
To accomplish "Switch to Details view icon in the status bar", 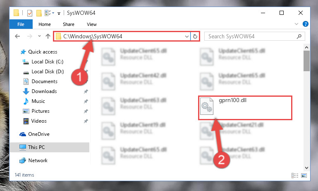I will pos(295,175).
